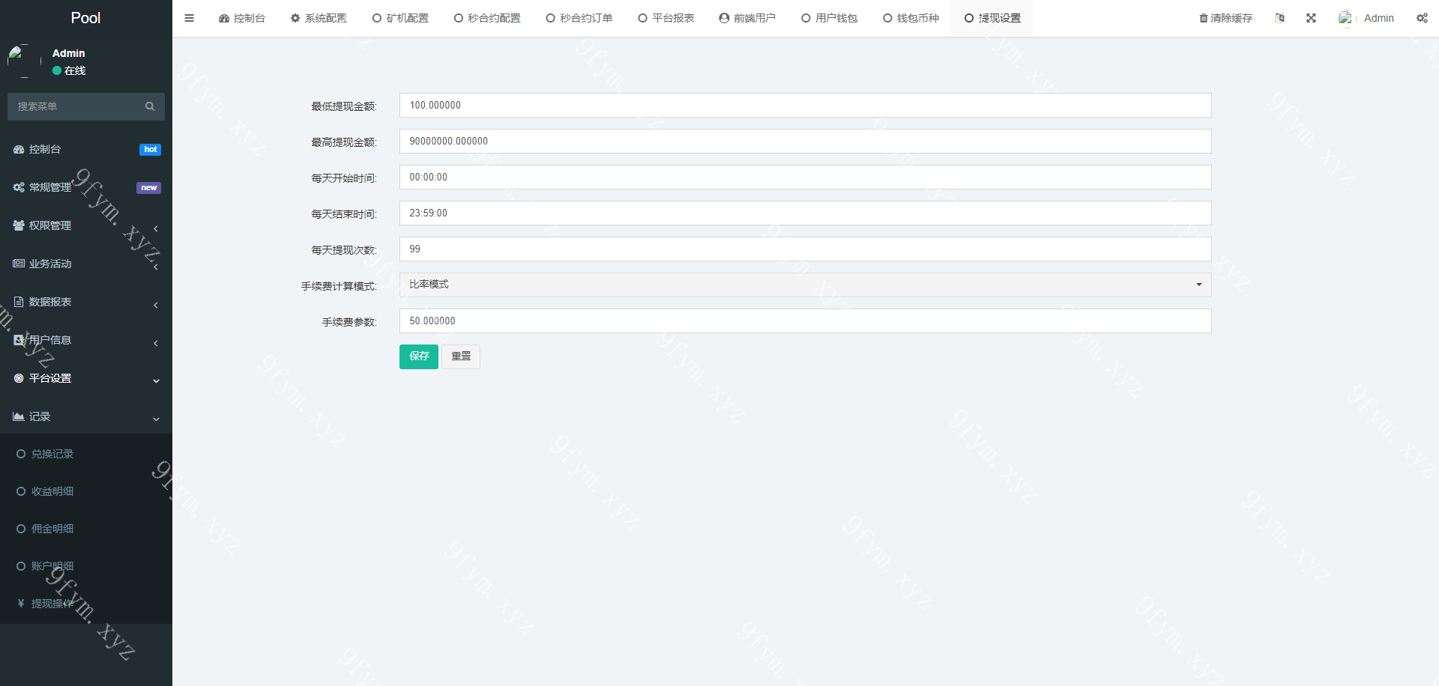Click the user card icon beside 用户信息
The width and height of the screenshot is (1439, 686).
click(x=19, y=340)
